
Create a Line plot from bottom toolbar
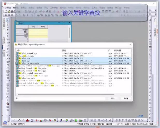point(14,120)
